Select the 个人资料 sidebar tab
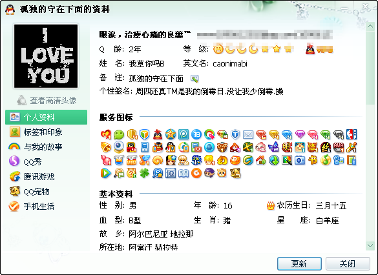Viewport: 378px width, 275px height. tap(46, 117)
